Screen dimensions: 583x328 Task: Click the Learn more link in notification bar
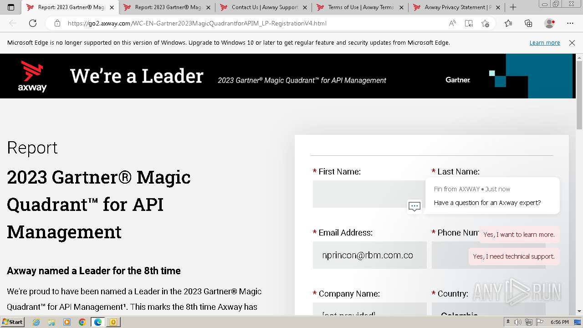coord(545,43)
